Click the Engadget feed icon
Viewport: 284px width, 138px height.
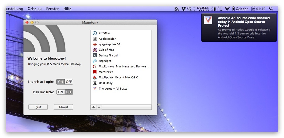click(x=95, y=61)
